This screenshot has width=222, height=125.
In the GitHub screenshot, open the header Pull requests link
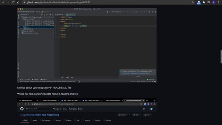click(57, 109)
